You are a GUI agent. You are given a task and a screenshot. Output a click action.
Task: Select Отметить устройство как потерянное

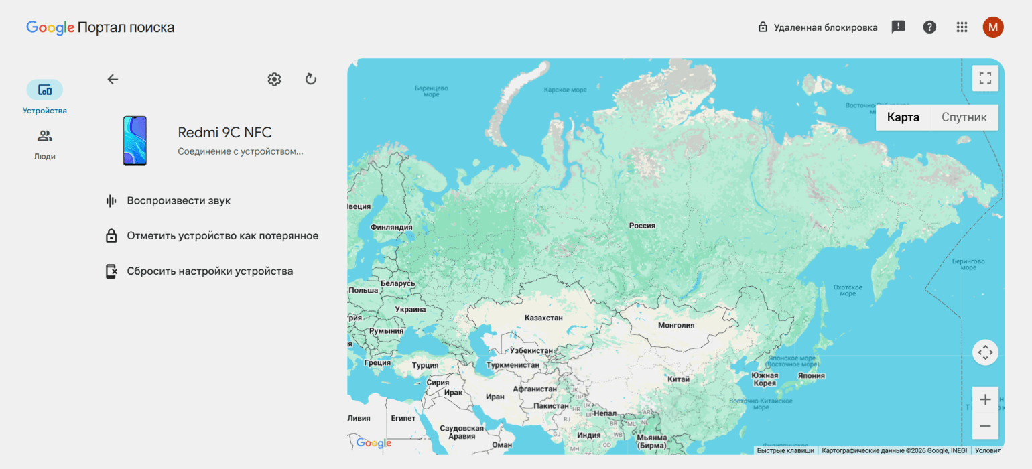coord(222,236)
